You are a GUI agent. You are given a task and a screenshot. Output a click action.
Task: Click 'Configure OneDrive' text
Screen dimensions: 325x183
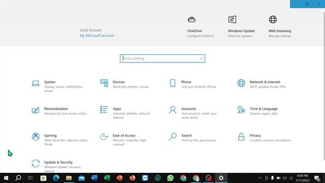(201, 36)
